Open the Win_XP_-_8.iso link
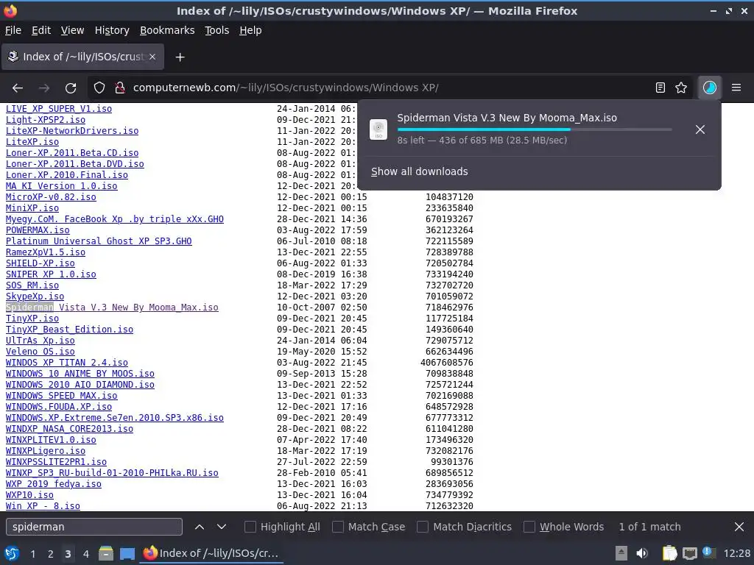The image size is (754, 565). coord(43,506)
